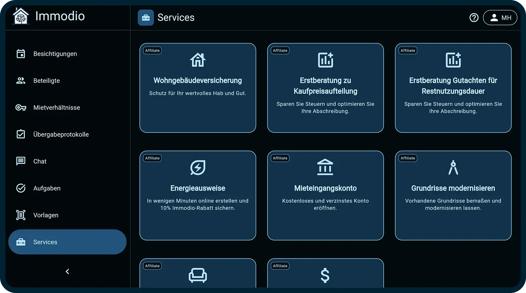Click the Affiliate badge on Kaufpreisaufteilung card
The width and height of the screenshot is (526, 293).
click(x=280, y=51)
